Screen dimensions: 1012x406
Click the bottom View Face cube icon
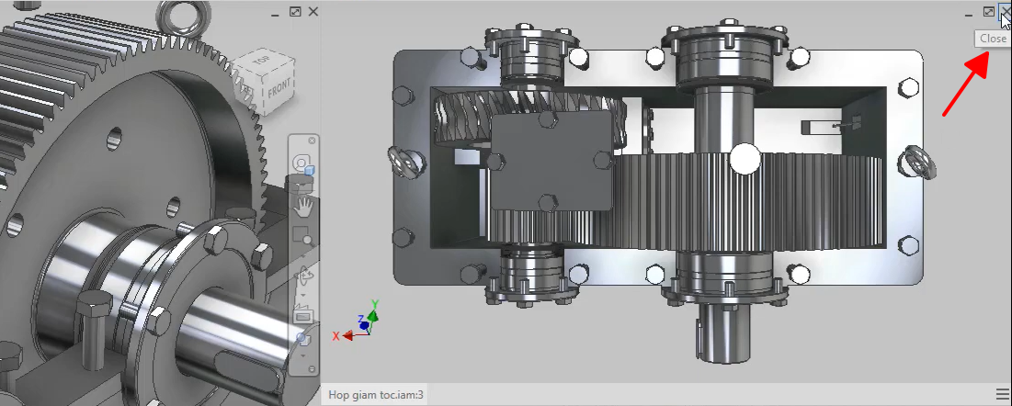click(x=303, y=338)
